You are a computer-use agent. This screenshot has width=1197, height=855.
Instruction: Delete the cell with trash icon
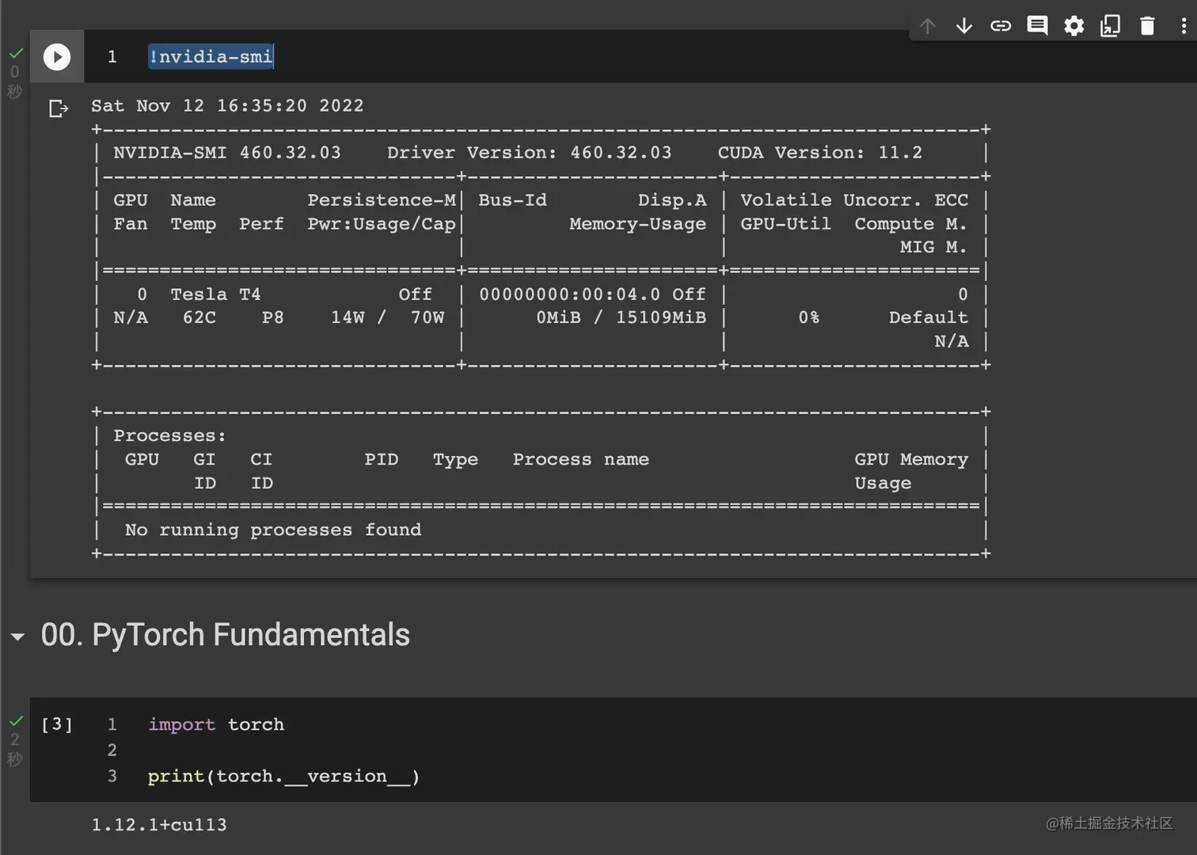(x=1147, y=26)
